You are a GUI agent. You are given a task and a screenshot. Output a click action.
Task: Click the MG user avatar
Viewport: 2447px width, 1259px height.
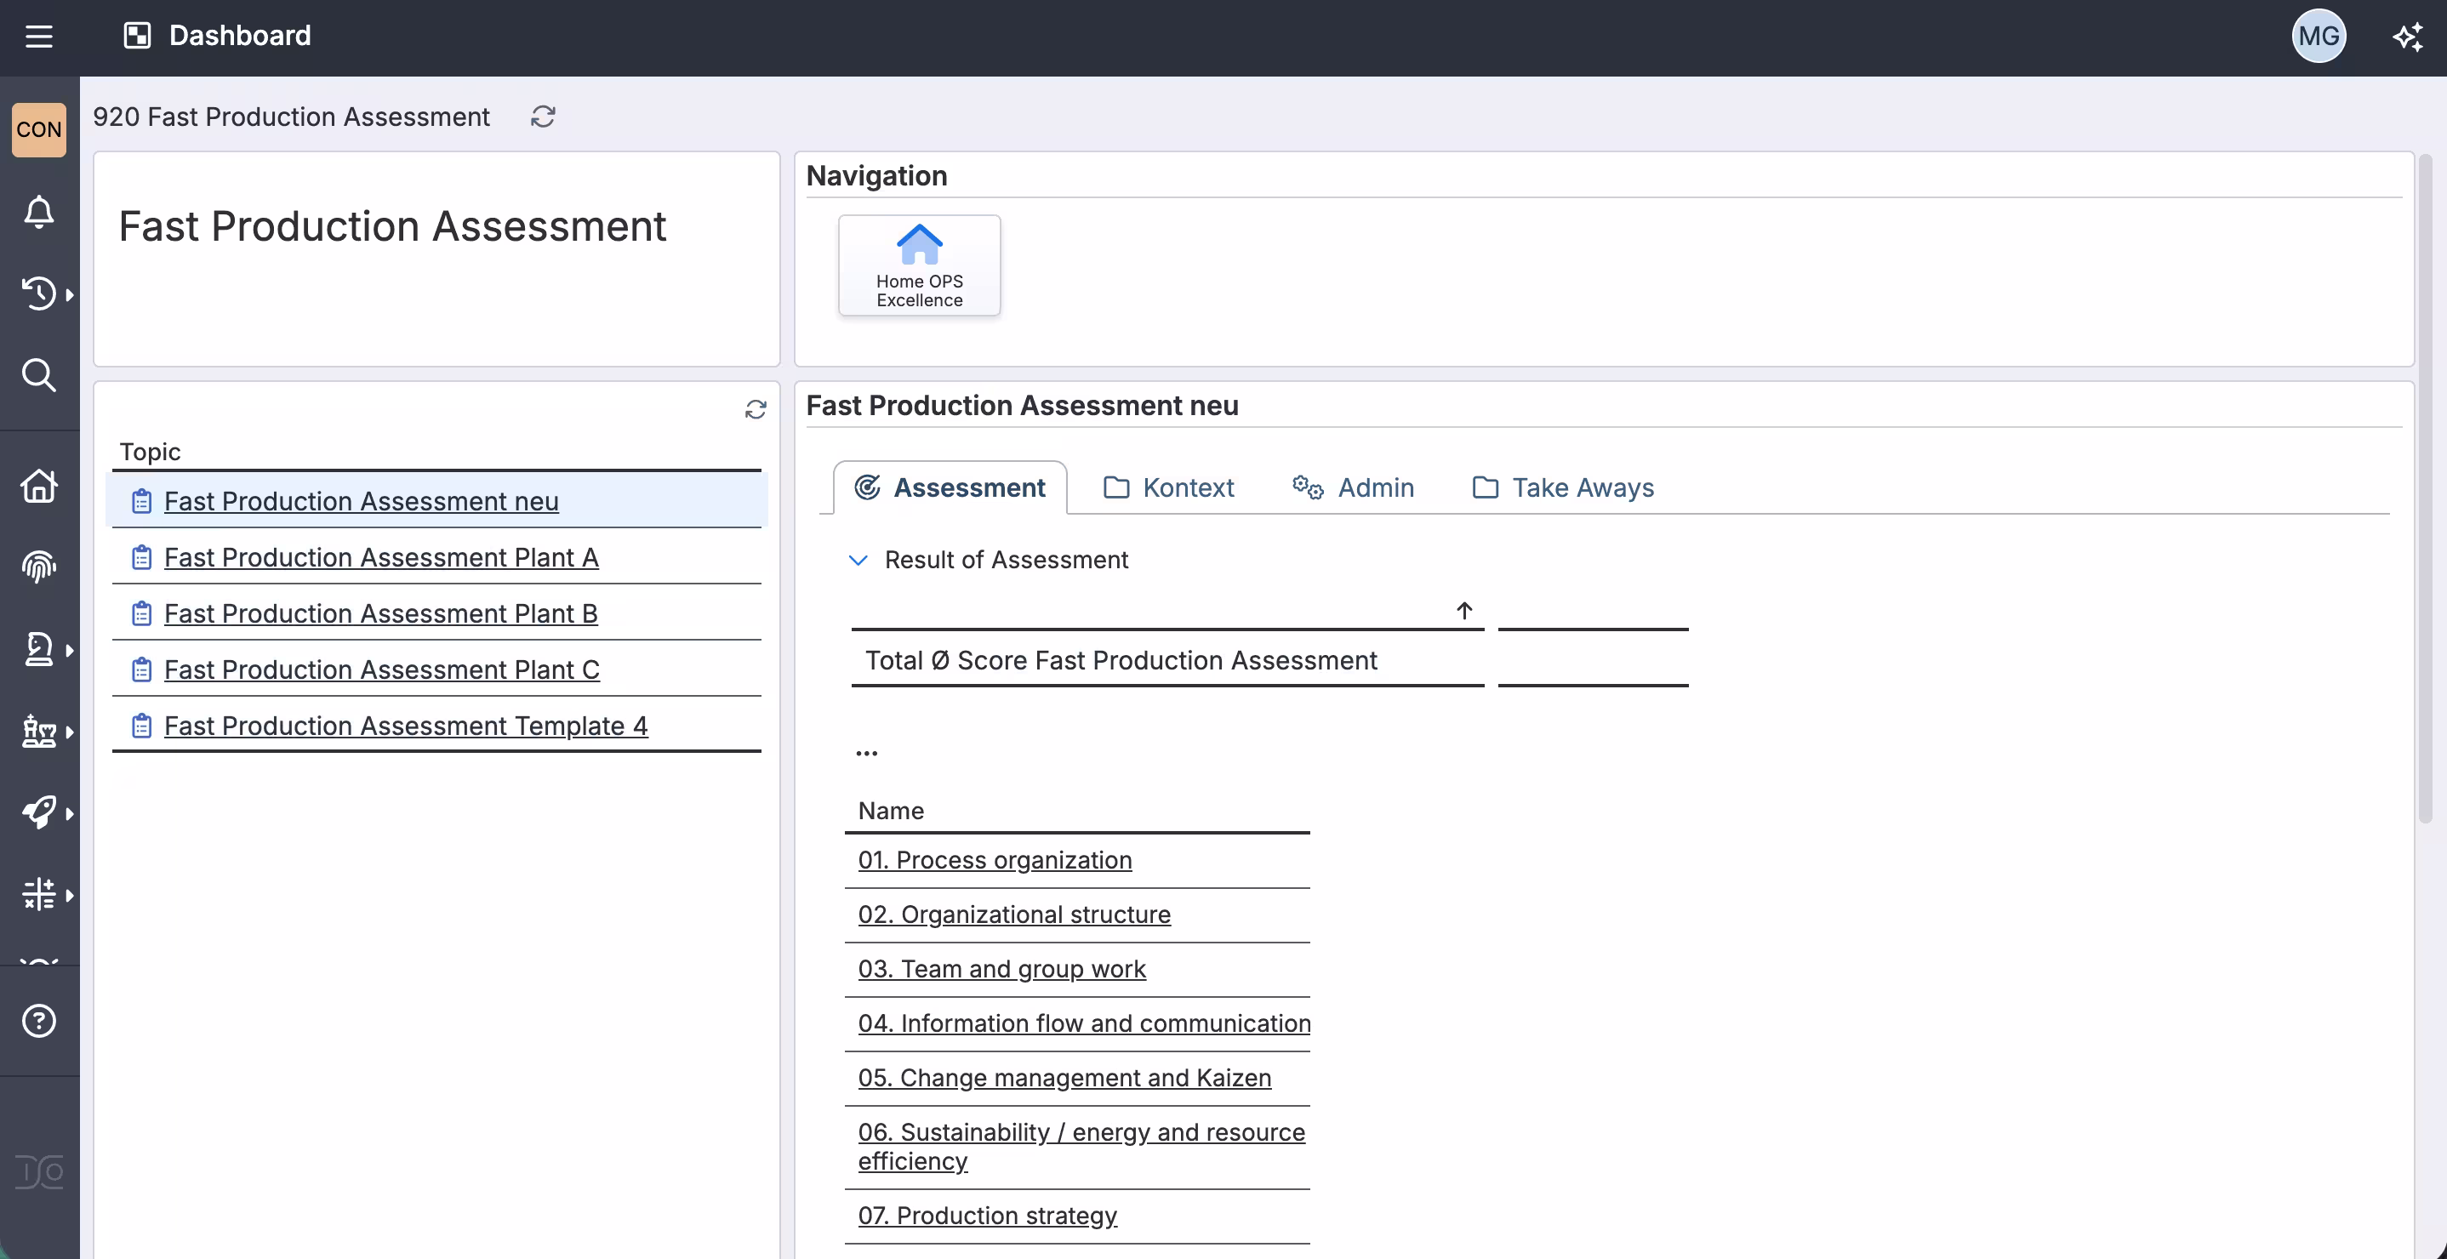2319,36
